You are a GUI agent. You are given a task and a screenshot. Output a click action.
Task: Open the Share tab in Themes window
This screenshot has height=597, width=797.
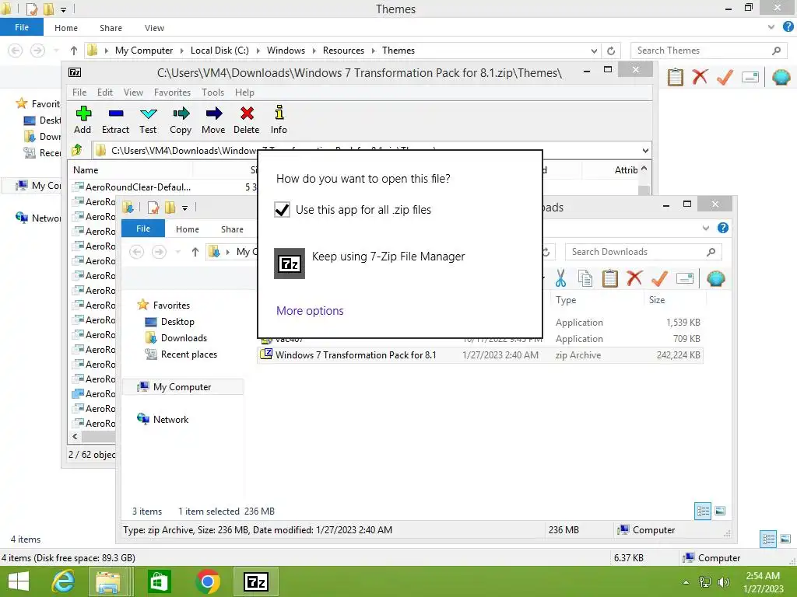111,28
